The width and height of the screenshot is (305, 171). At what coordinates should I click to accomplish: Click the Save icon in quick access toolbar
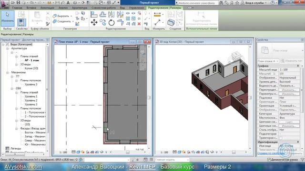[x=18, y=3]
